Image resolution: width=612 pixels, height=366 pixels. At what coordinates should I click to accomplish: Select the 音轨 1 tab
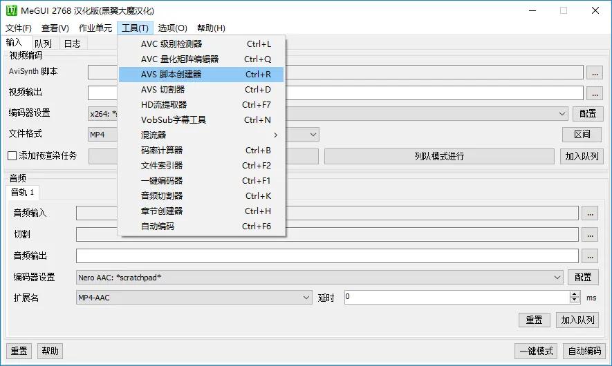click(22, 192)
